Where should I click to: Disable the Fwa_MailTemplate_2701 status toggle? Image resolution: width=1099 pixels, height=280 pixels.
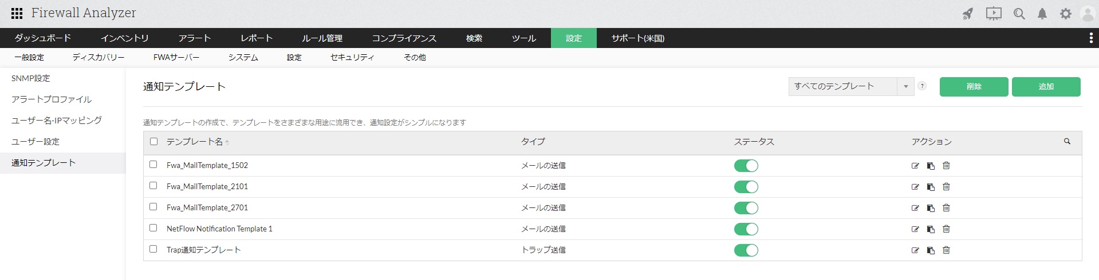pos(746,208)
